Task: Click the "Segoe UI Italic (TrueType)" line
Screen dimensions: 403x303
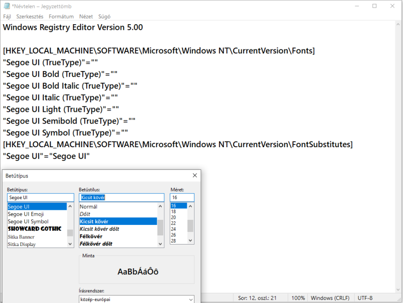Action: 60,97
